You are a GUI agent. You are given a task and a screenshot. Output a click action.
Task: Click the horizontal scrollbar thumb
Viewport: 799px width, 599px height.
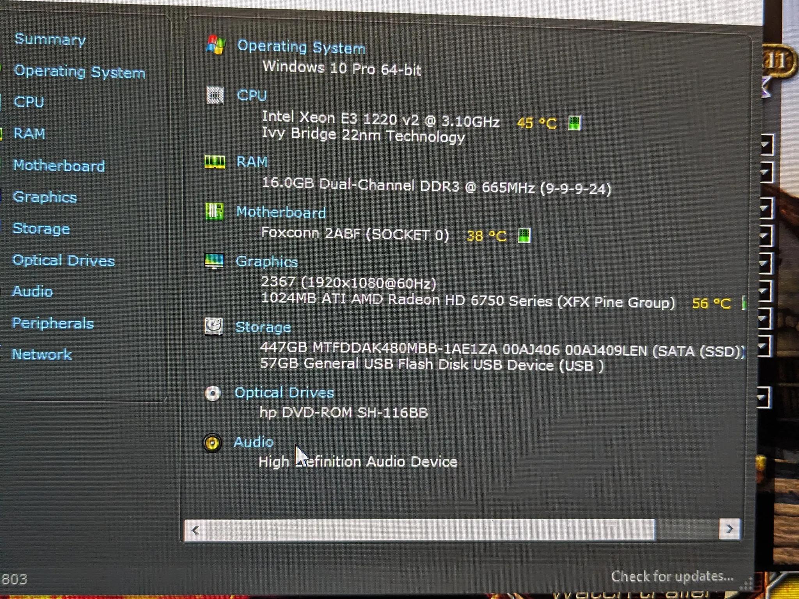(431, 530)
